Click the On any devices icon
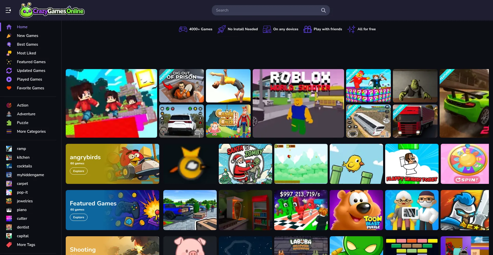The height and width of the screenshot is (255, 493). tap(267, 29)
